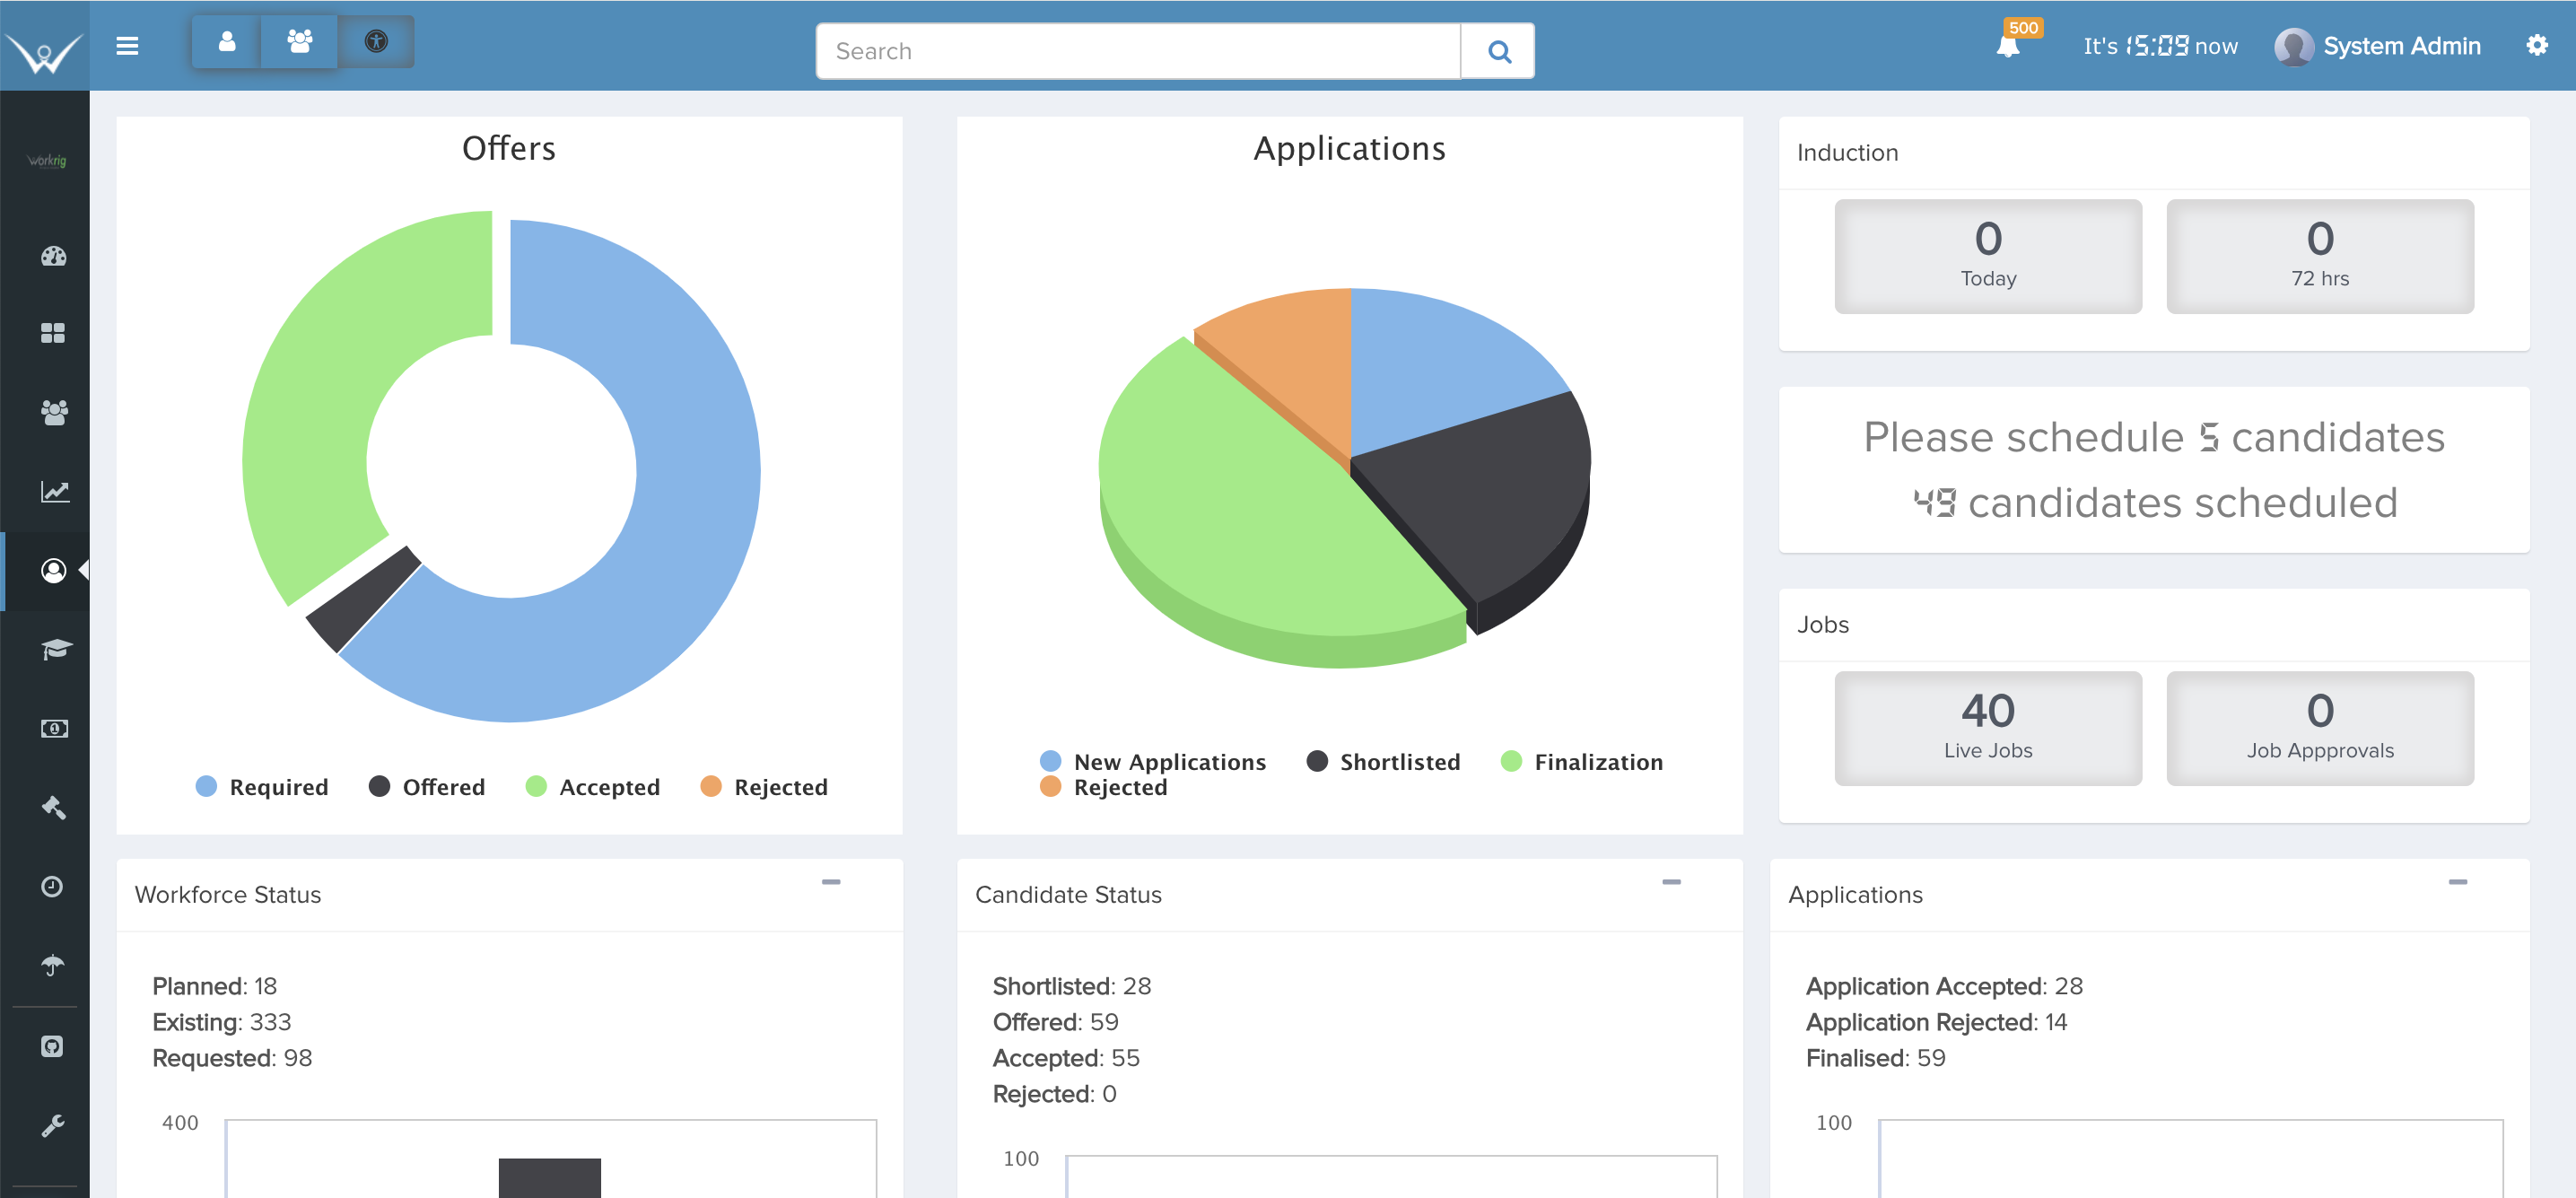Select the team members icon in the sidebar

54,411
